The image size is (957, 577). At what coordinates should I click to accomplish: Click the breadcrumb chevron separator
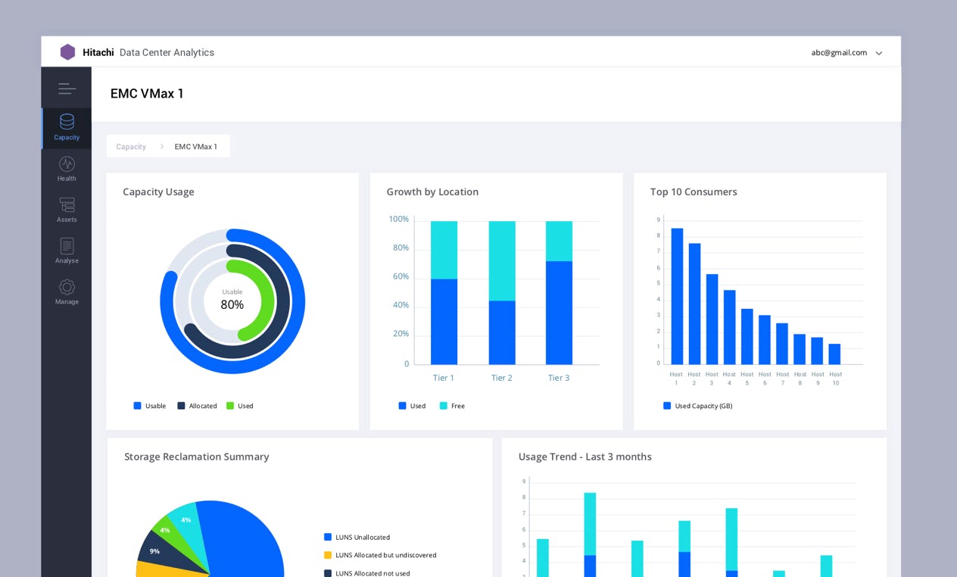[161, 147]
